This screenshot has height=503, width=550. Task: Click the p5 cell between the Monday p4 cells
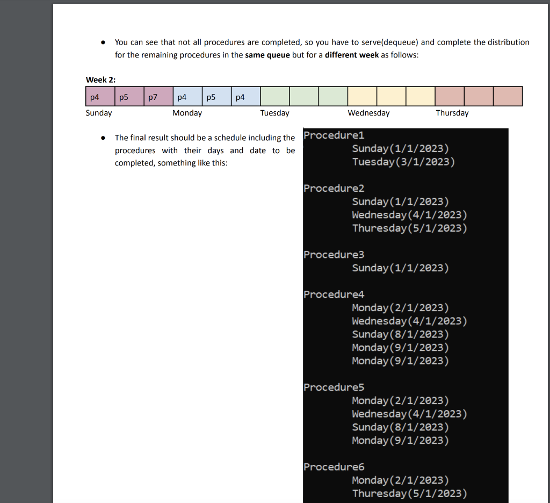216,96
